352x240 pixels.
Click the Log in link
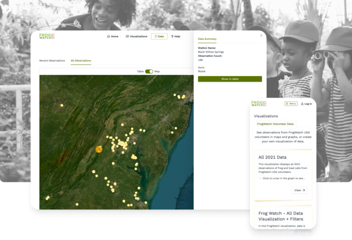pyautogui.click(x=306, y=104)
